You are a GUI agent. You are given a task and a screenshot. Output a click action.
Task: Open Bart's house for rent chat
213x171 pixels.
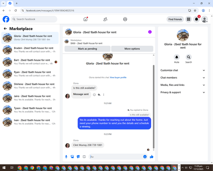30,62
